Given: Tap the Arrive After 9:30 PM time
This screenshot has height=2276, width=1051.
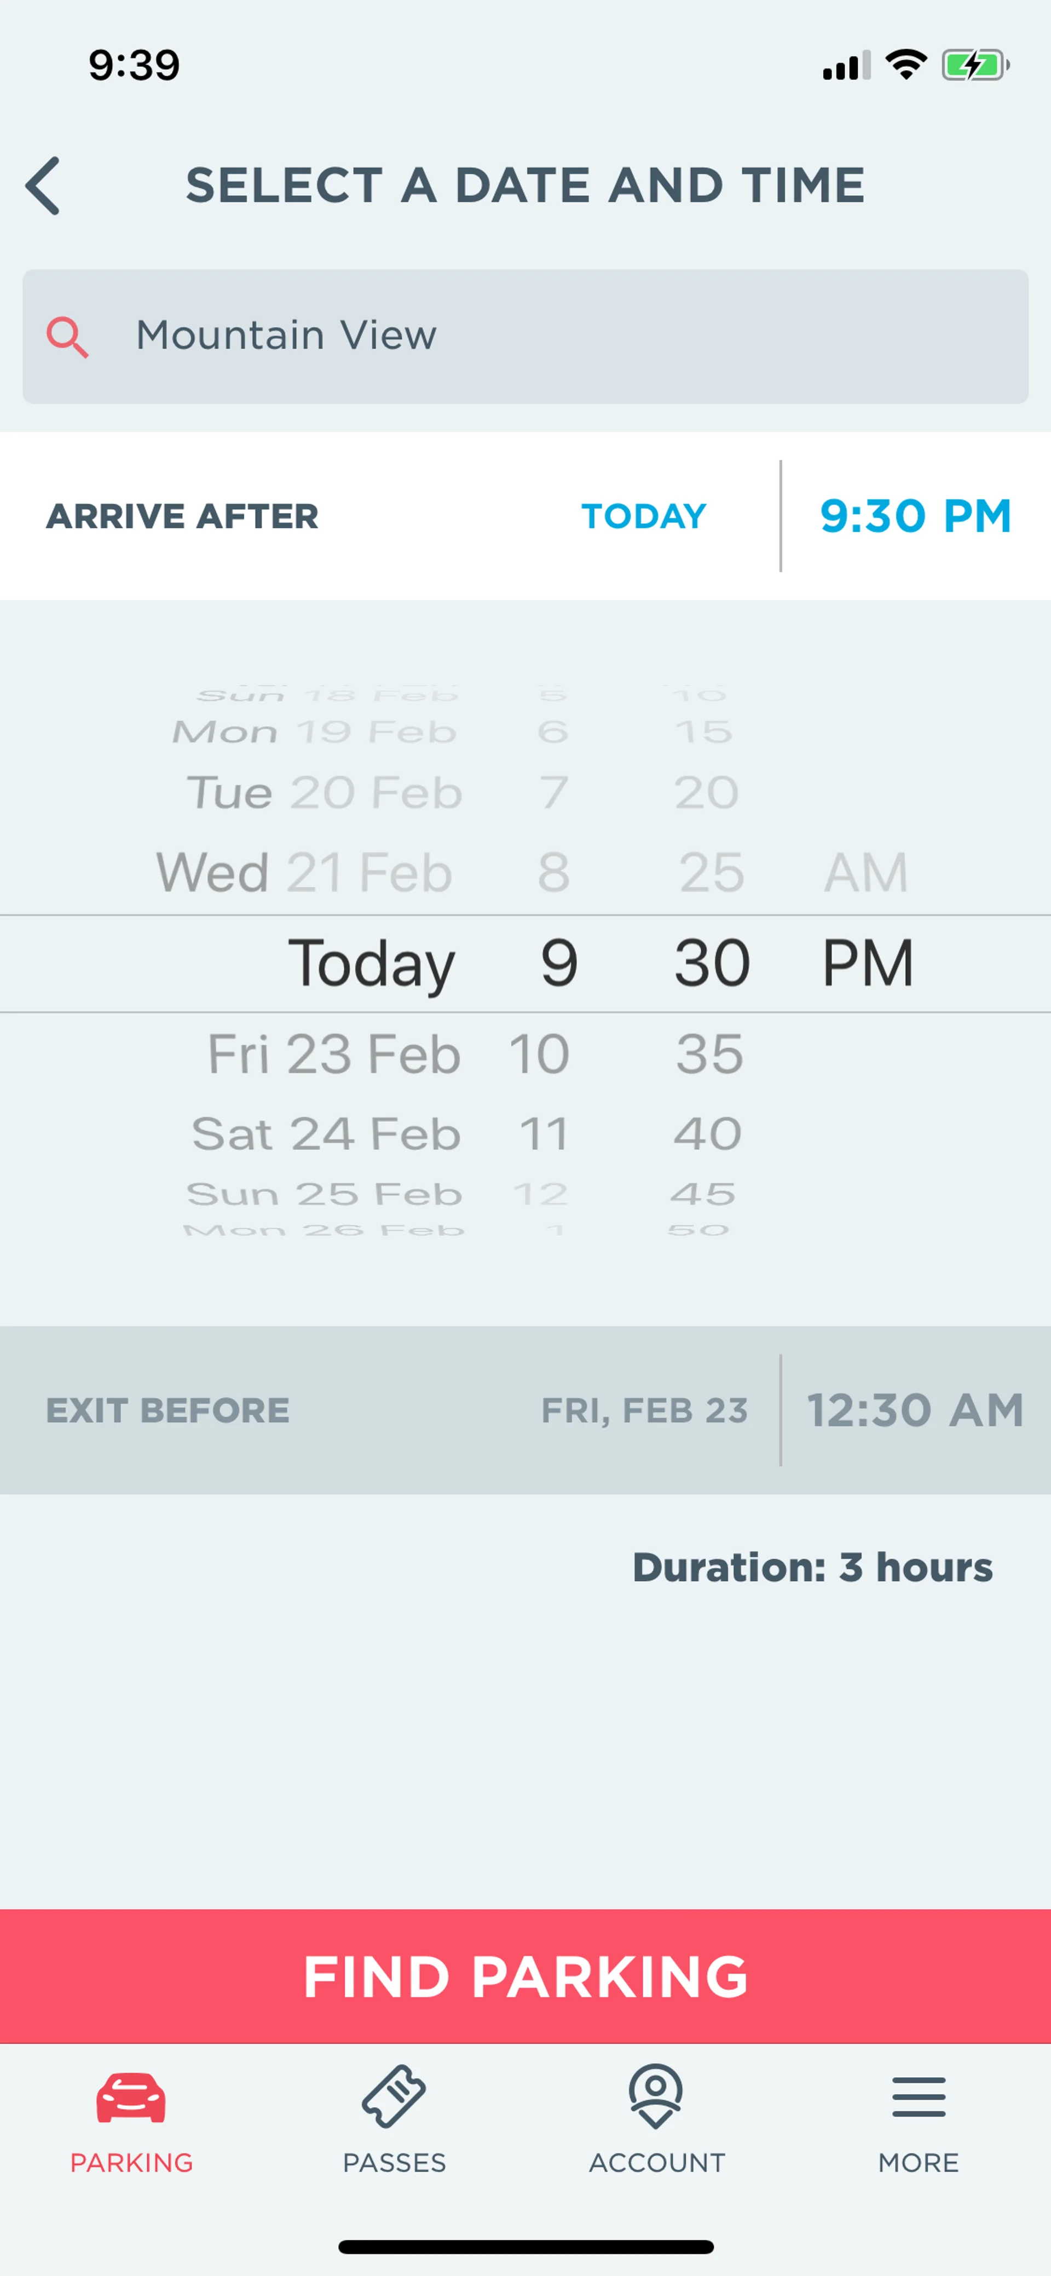Looking at the screenshot, I should [915, 516].
